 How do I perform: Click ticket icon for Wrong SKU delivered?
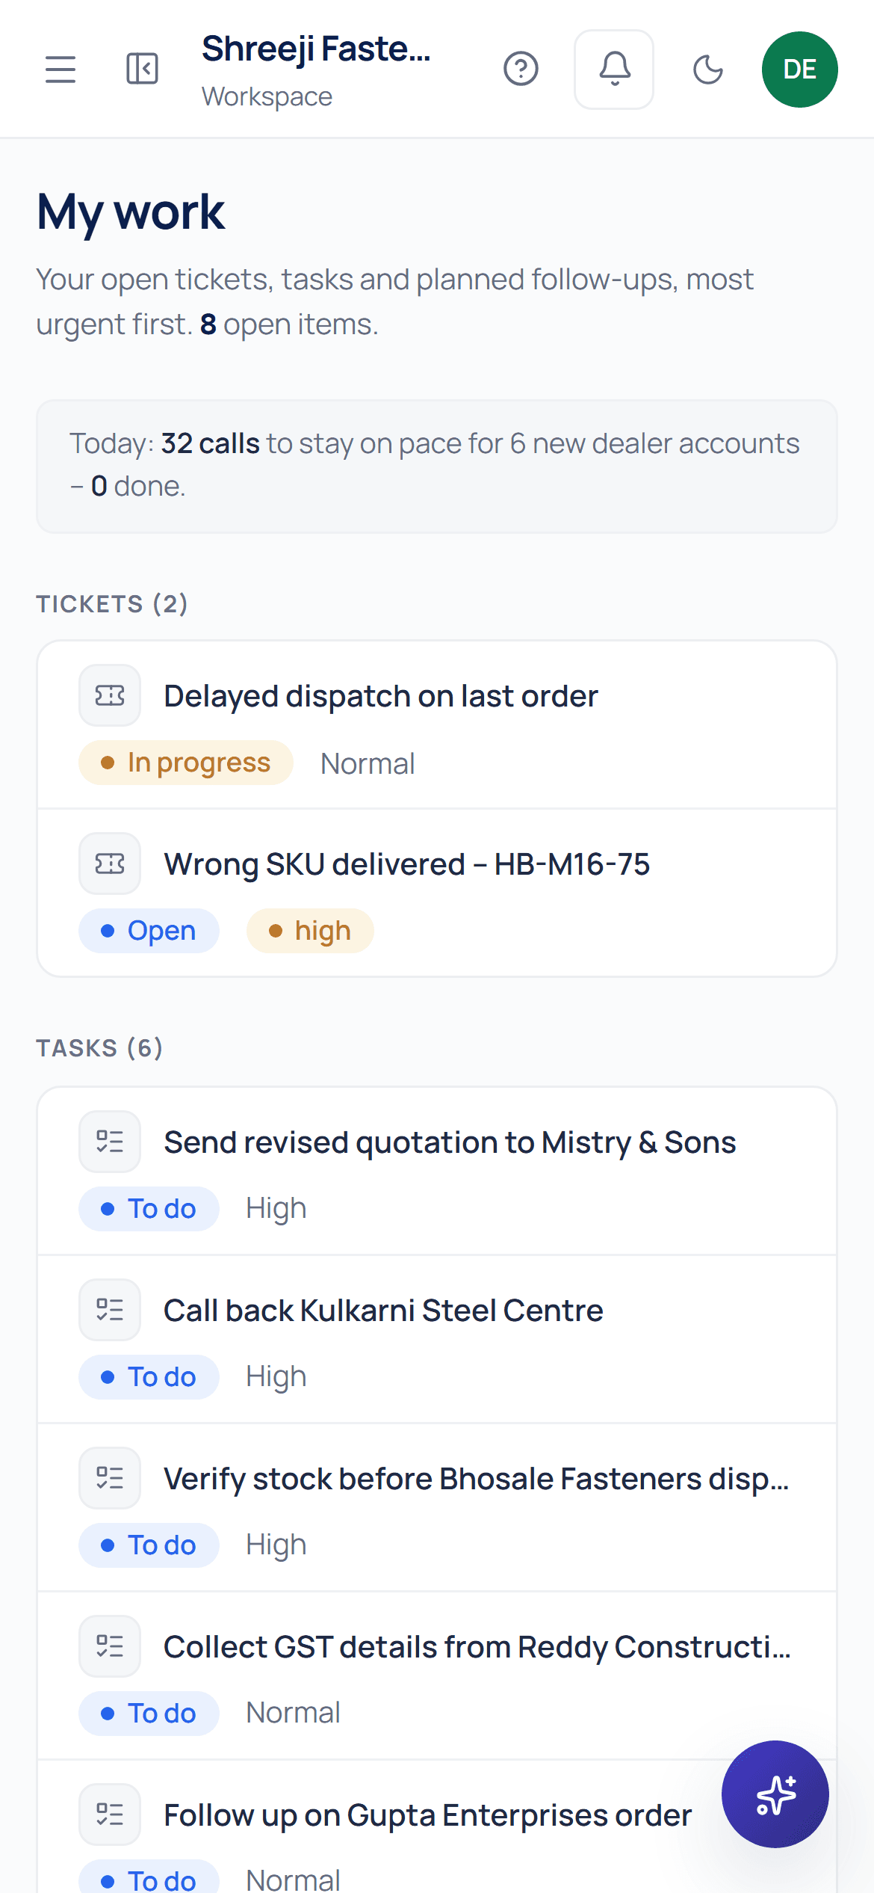(110, 864)
